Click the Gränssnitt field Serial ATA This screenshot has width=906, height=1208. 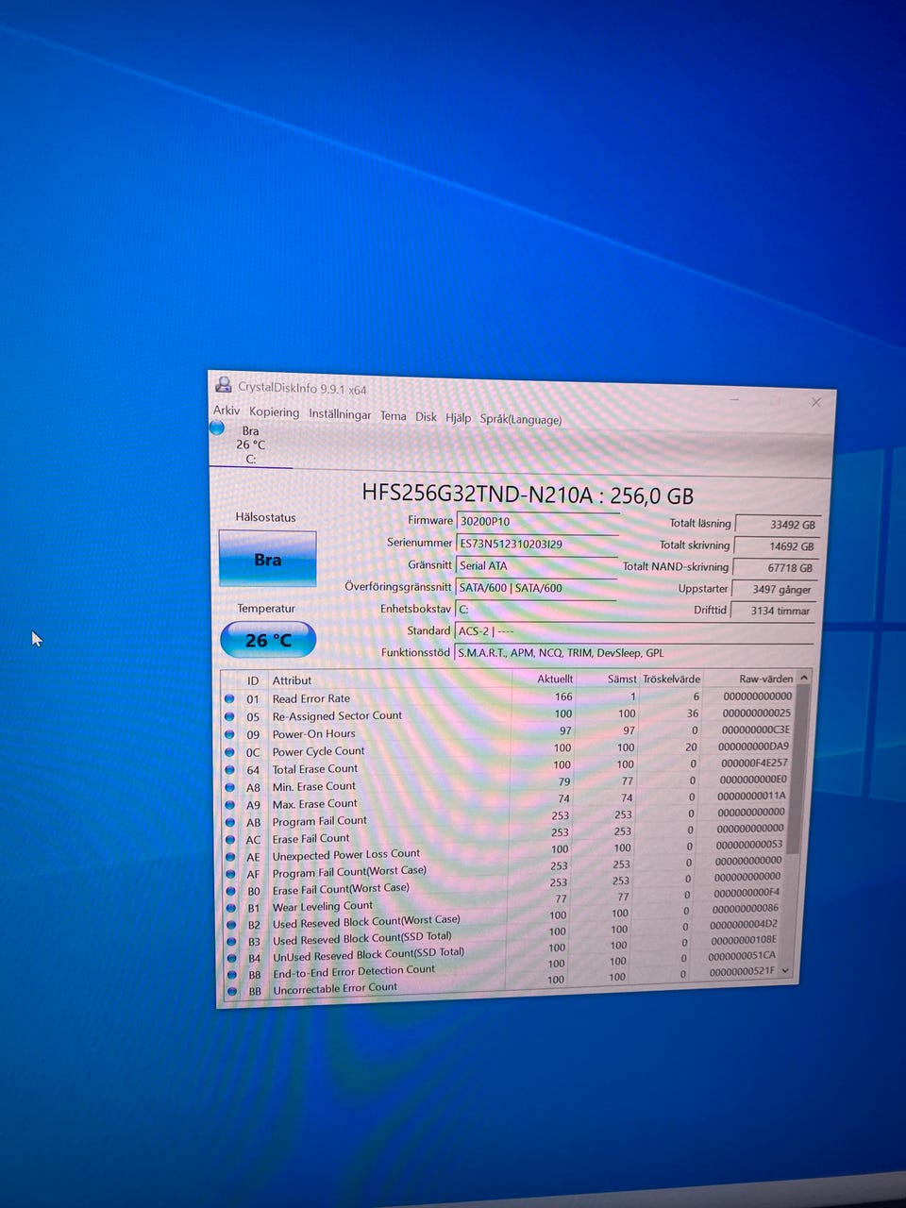click(537, 565)
